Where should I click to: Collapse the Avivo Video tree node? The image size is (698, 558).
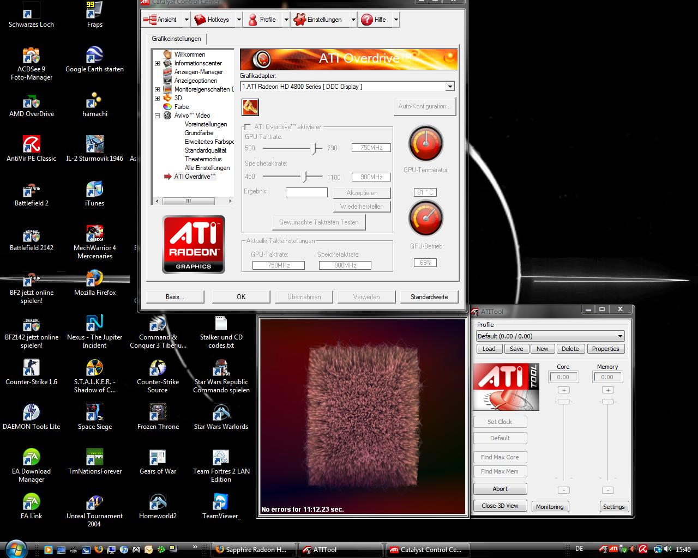tap(157, 116)
